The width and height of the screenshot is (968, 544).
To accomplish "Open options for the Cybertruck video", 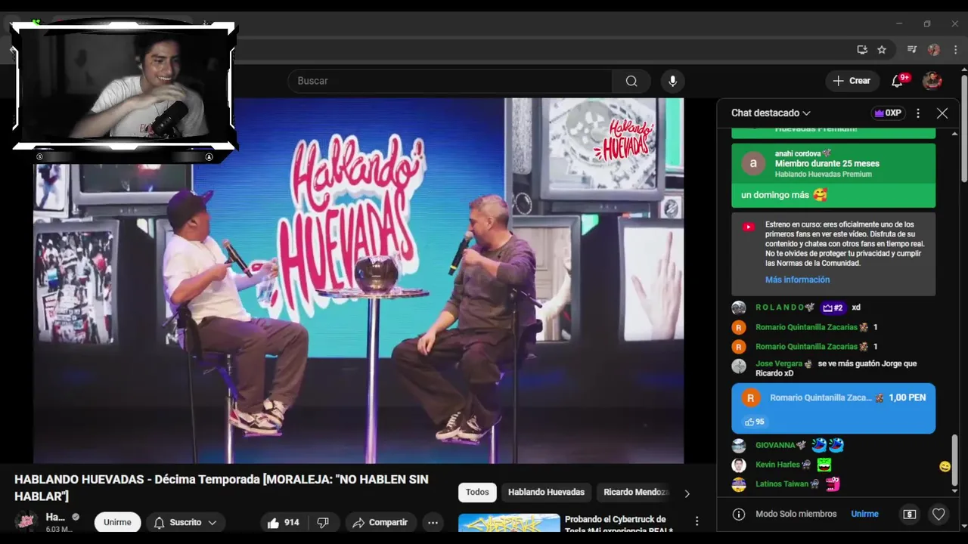I will (x=697, y=521).
